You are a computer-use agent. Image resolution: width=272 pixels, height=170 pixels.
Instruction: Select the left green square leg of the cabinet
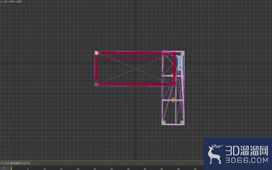(x=164, y=122)
